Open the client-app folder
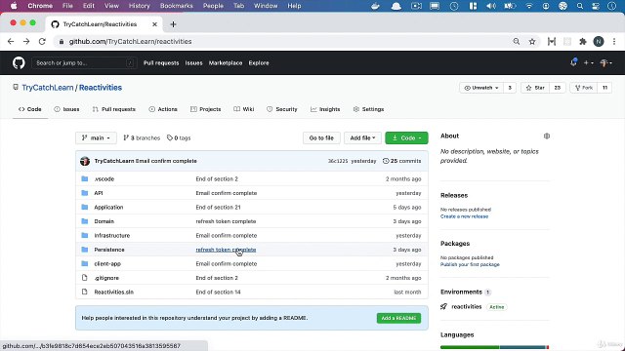625x351 pixels. 107,263
